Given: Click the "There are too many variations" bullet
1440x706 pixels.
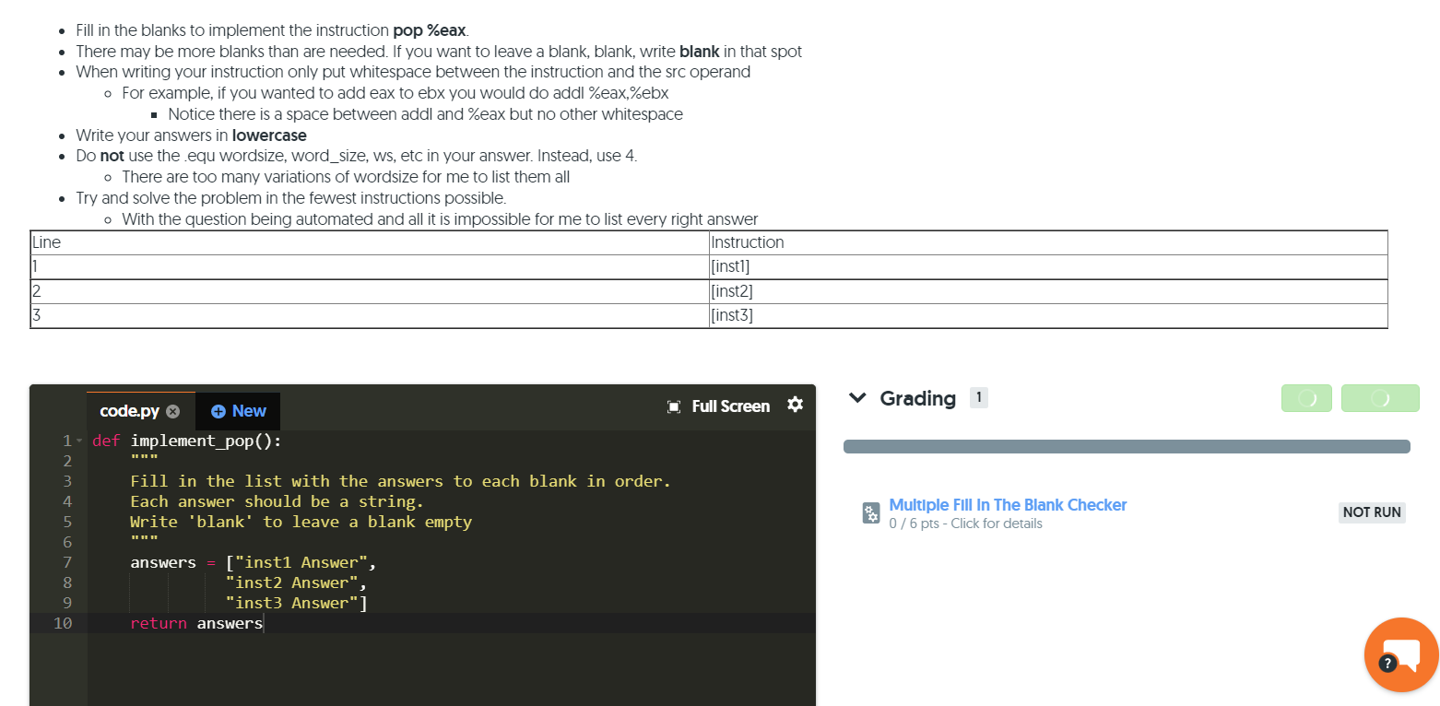Looking at the screenshot, I should [346, 177].
